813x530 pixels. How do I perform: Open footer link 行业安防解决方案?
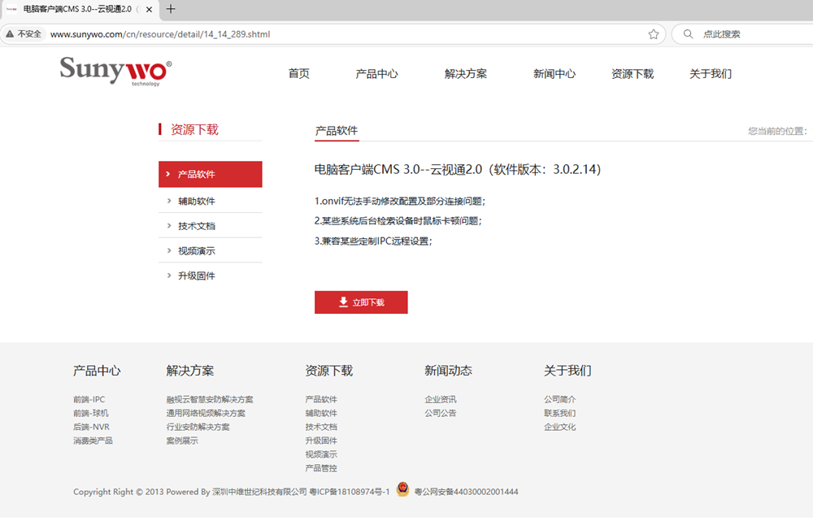198,427
